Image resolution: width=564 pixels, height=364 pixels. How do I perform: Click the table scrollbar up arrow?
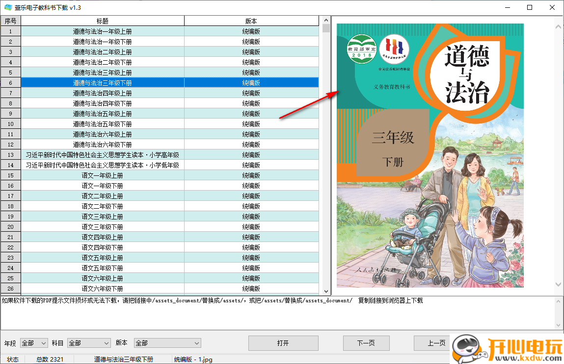[x=325, y=21]
